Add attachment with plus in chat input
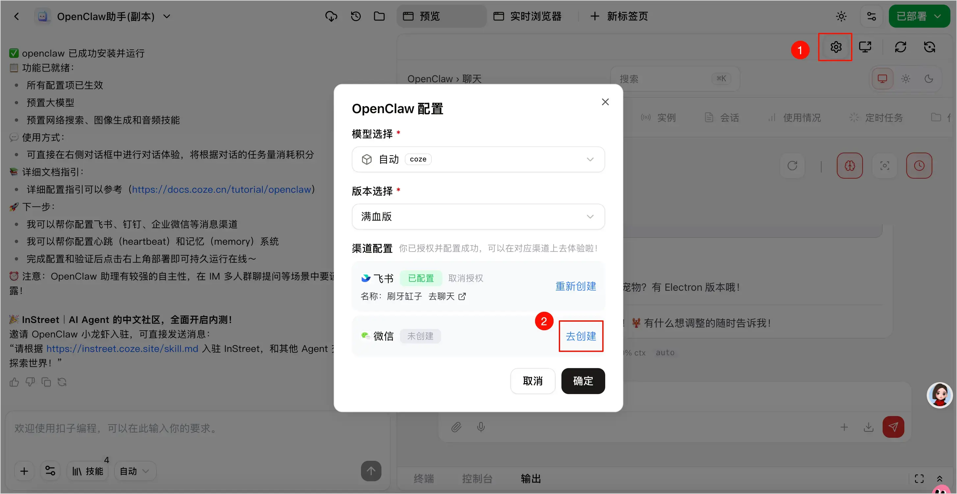Viewport: 957px width, 494px height. click(24, 471)
